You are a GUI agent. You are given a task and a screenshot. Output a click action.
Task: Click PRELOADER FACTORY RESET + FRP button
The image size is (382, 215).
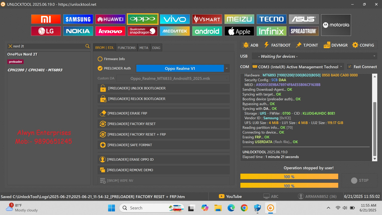point(164,134)
